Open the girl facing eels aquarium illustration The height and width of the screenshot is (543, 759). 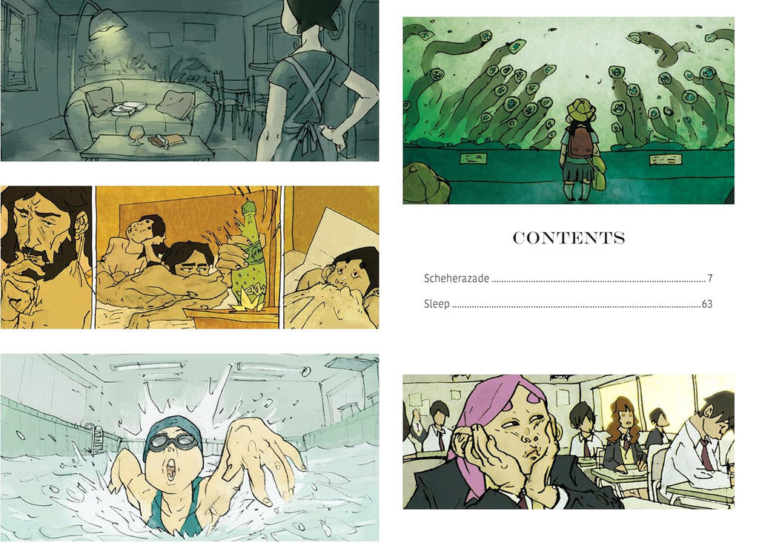[569, 111]
